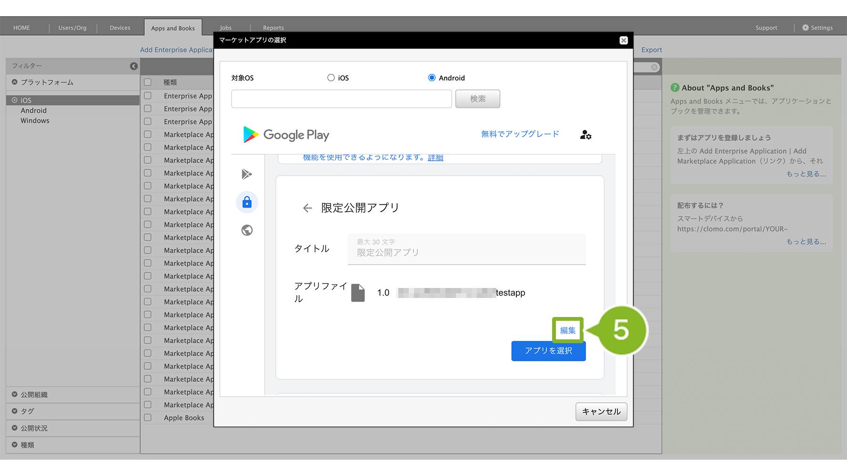Close the マーケットアプリの選択 dialog

[623, 40]
